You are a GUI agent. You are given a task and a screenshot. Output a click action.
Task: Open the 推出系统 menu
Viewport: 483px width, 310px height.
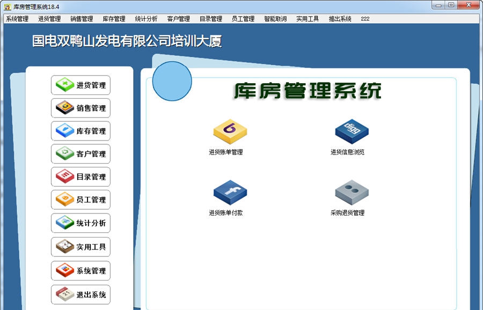tap(339, 18)
